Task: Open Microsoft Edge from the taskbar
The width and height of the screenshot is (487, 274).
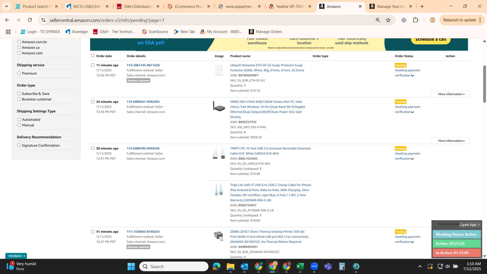Action: coord(216,266)
